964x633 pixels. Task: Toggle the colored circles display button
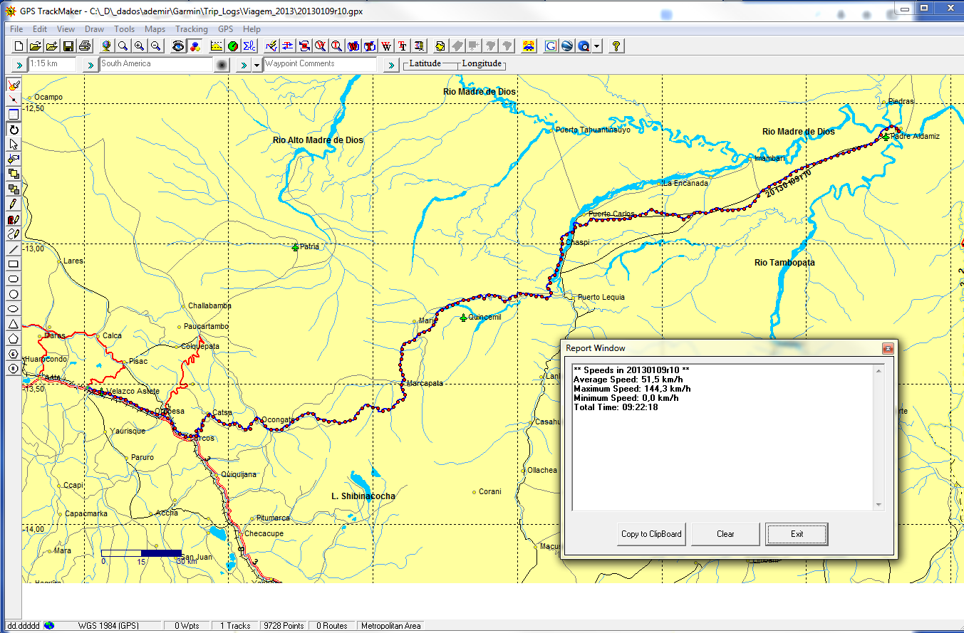point(194,46)
